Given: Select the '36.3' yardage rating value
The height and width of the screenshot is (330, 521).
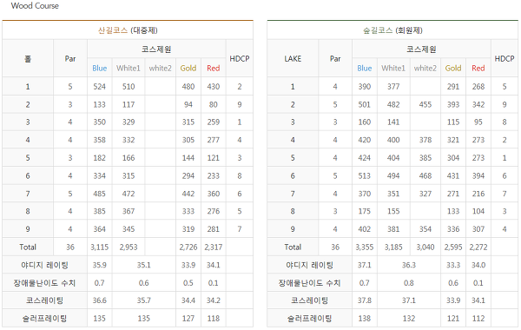Looking at the screenshot, I should pos(409,265).
